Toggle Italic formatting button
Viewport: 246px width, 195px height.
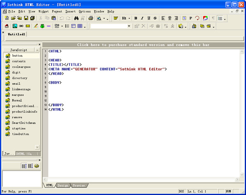coord(142,18)
